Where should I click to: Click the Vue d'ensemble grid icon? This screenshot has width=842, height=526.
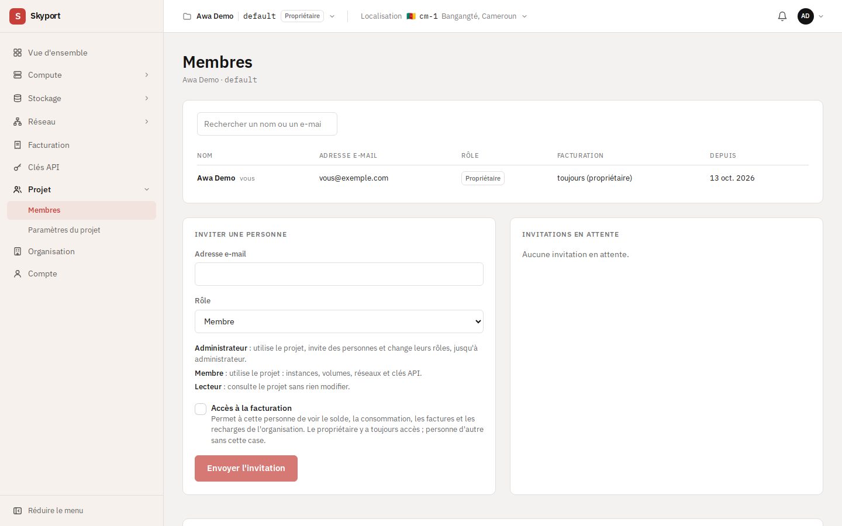tap(18, 53)
